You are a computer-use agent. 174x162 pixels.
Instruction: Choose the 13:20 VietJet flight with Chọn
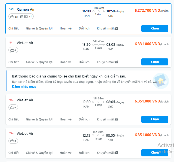click(x=155, y=62)
